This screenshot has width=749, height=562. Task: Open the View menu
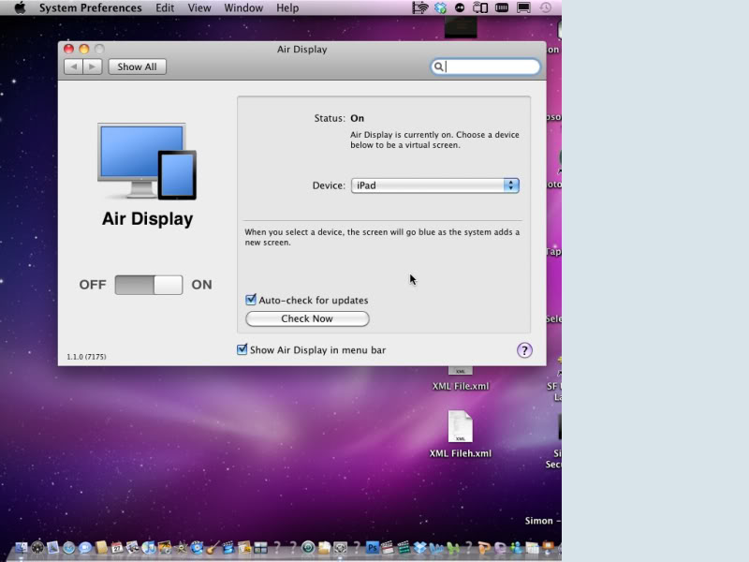(199, 7)
